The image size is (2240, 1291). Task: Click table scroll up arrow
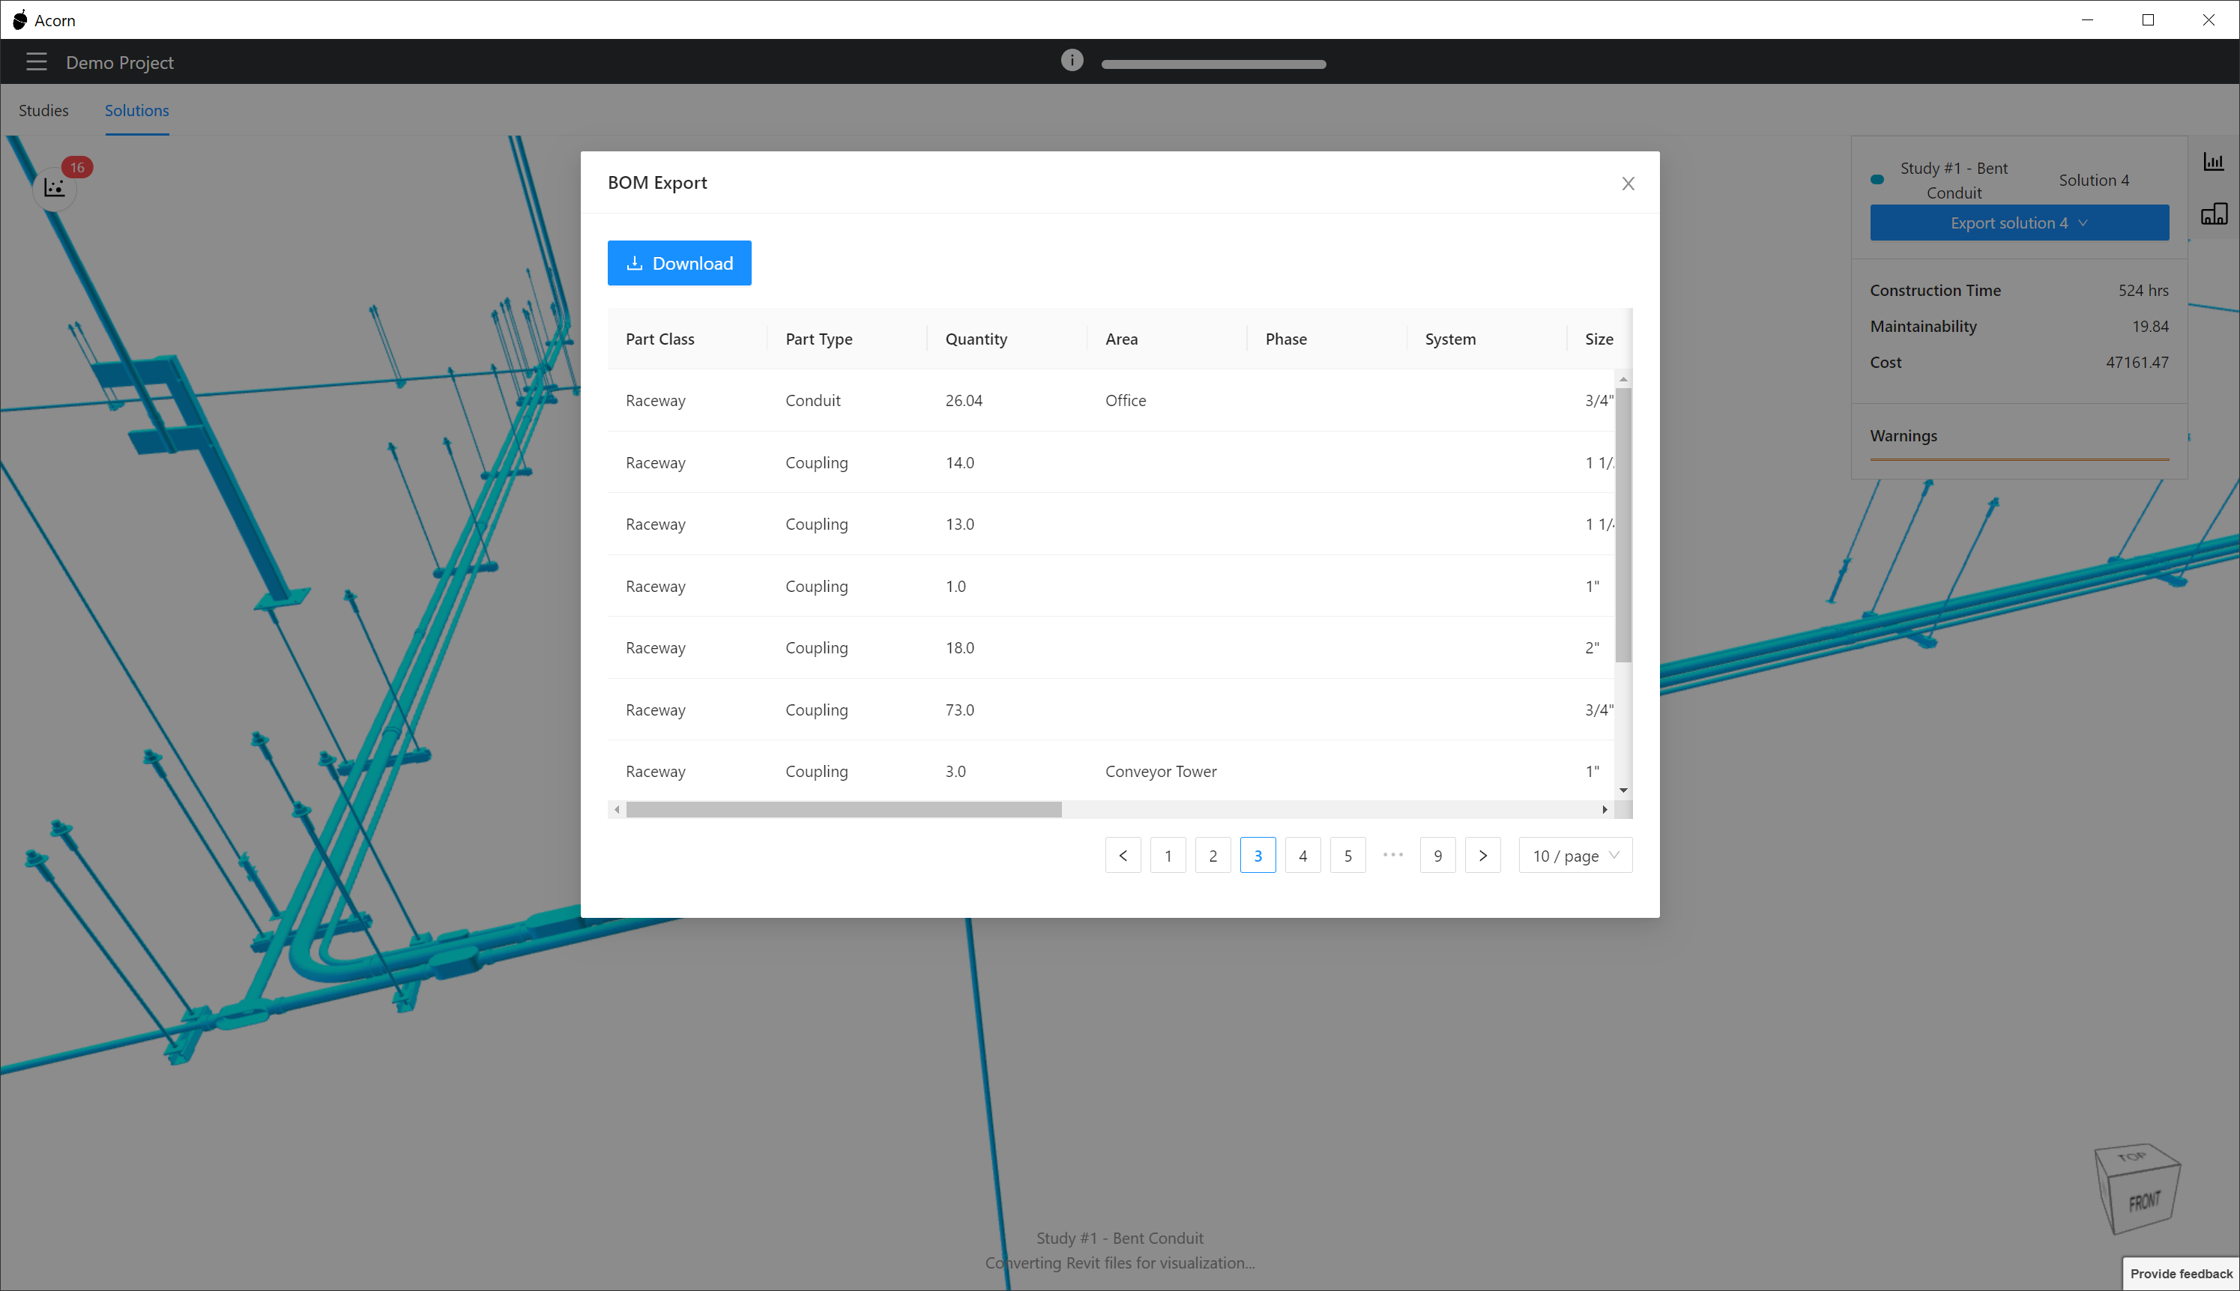click(x=1622, y=379)
